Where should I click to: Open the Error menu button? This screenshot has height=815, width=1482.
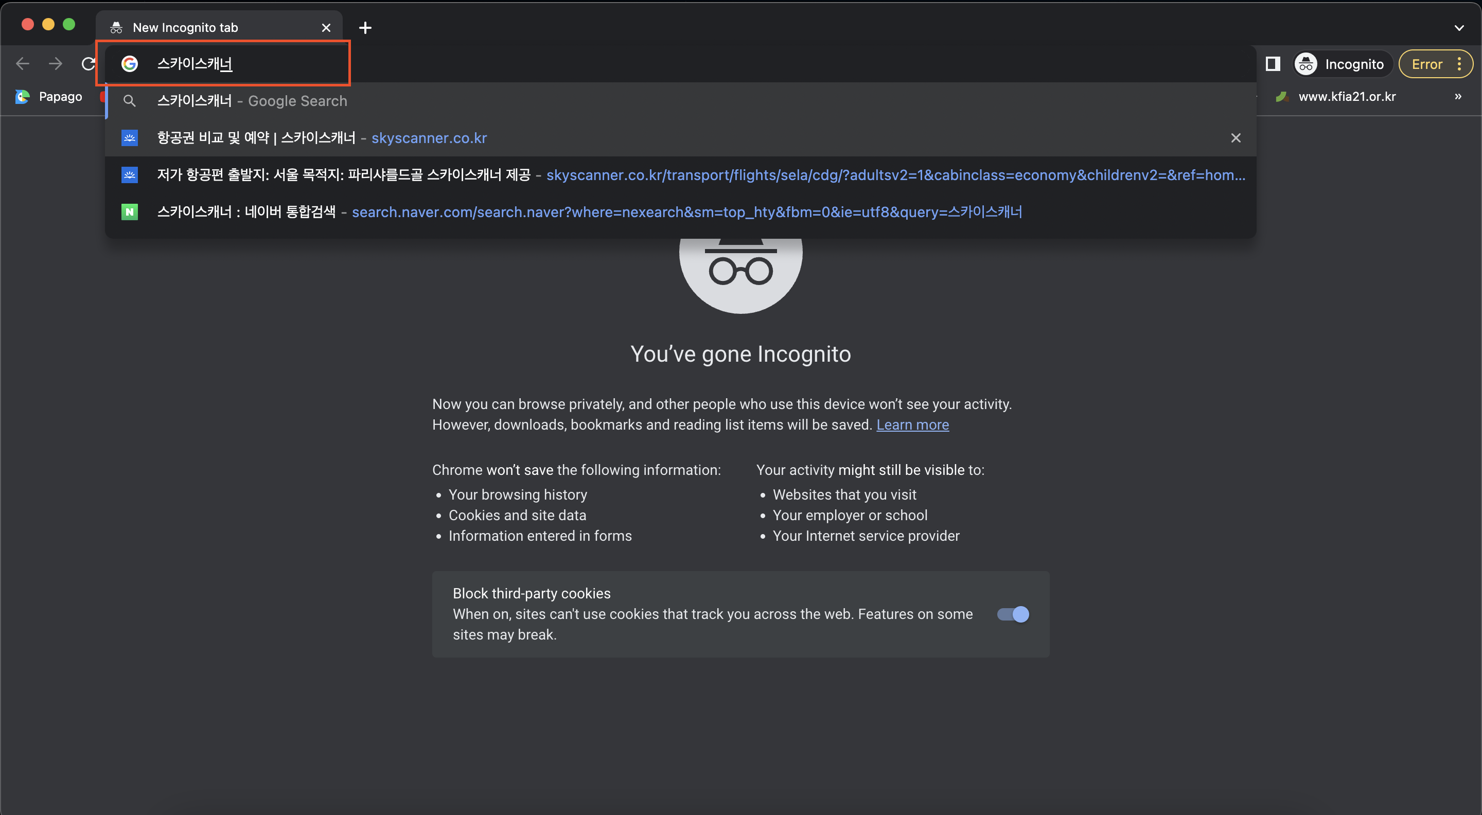pyautogui.click(x=1435, y=64)
